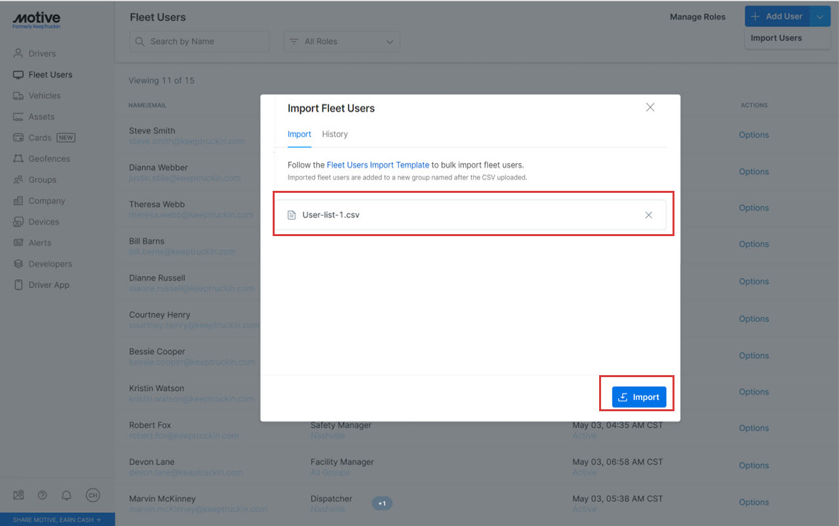The height and width of the screenshot is (526, 839).
Task: Open Options for Robert Fox
Action: click(x=754, y=428)
